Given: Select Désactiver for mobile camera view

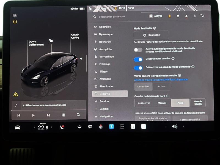Looking at the screenshot, I should click(x=143, y=87).
